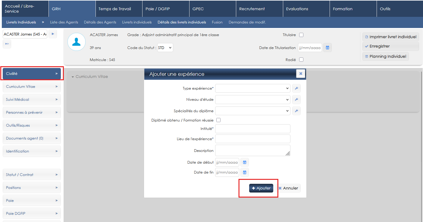This screenshot has height=222, width=423.
Task: Open calendar picker for Date de fin
Action: (245, 172)
